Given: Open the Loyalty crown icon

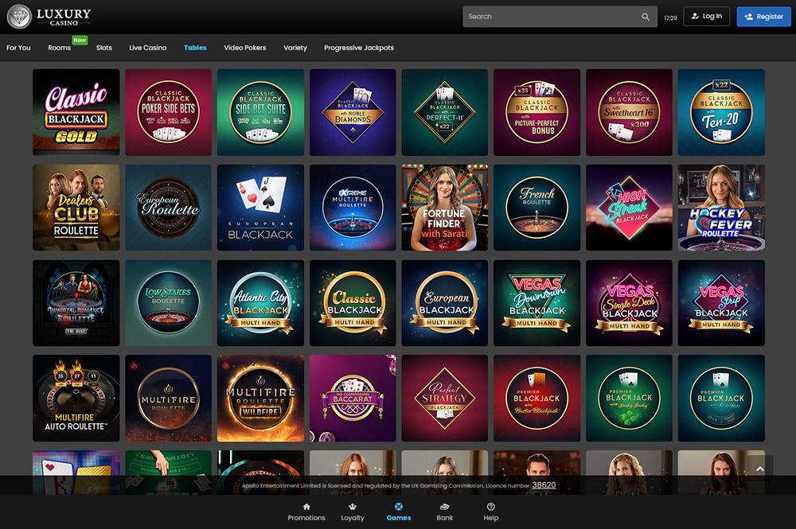Looking at the screenshot, I should point(353,507).
